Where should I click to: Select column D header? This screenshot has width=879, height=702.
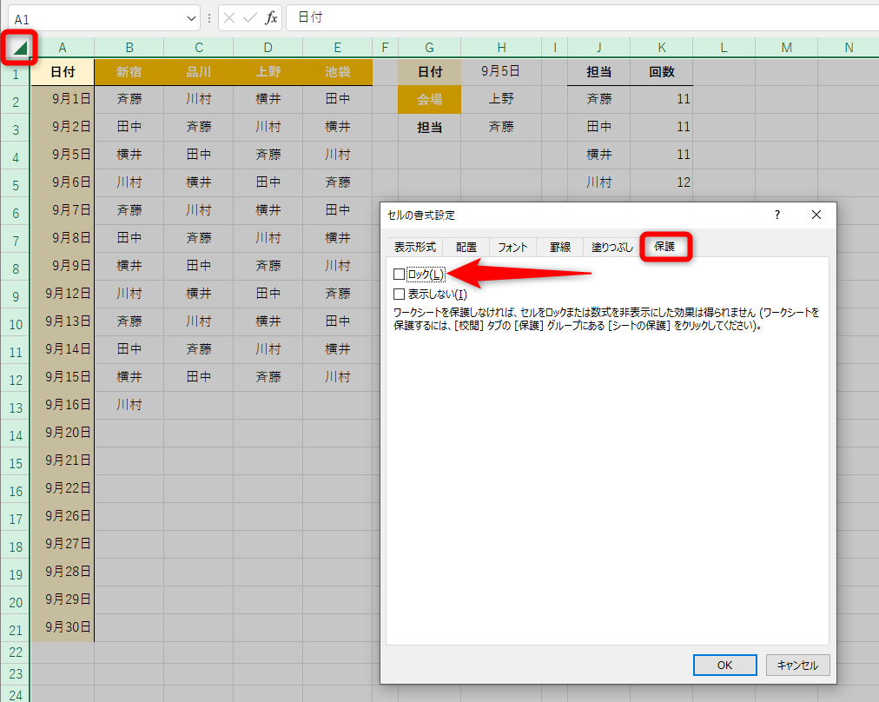[268, 48]
